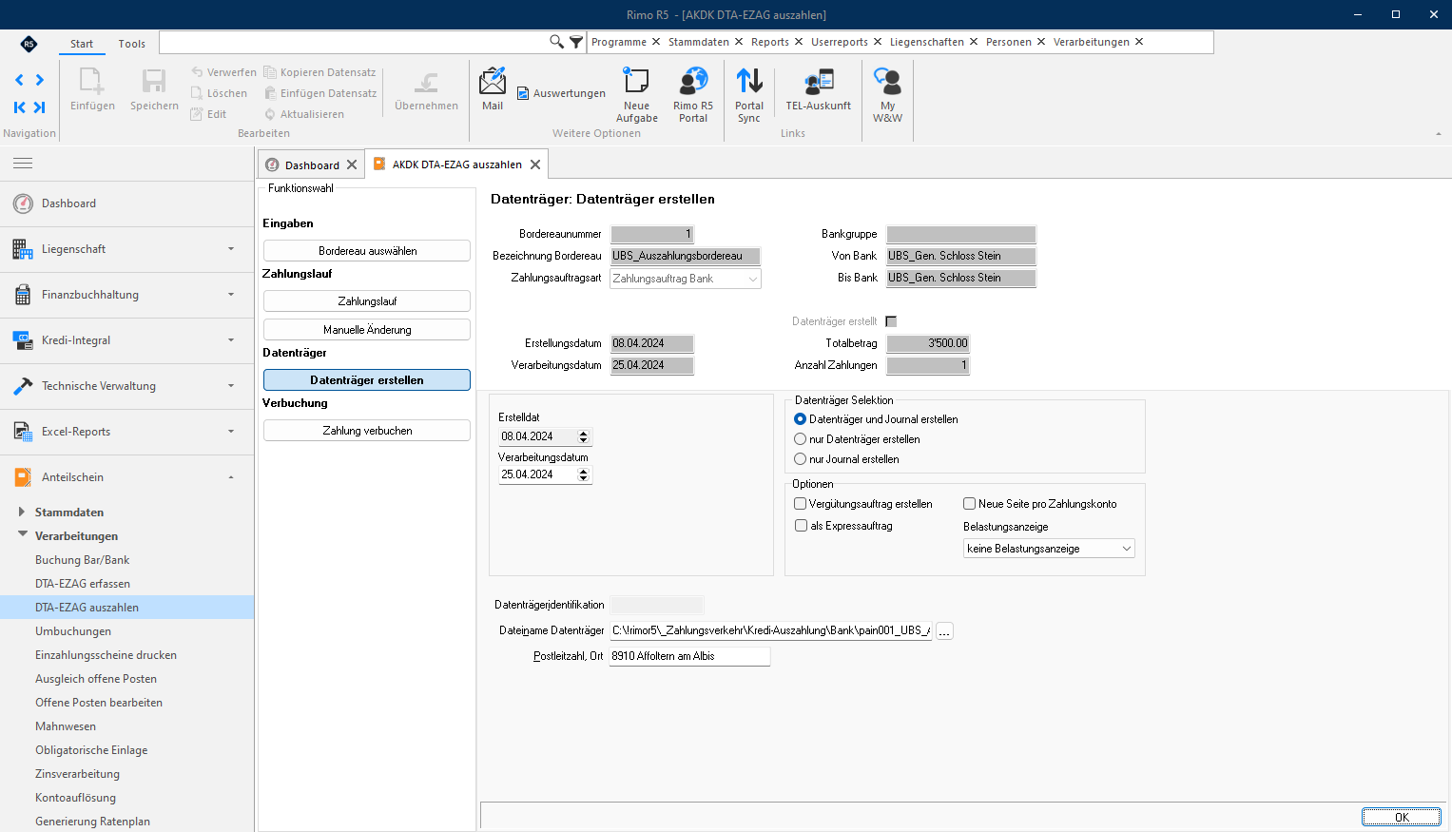The image size is (1452, 832).
Task: Click the filter funnel icon
Action: click(x=576, y=42)
